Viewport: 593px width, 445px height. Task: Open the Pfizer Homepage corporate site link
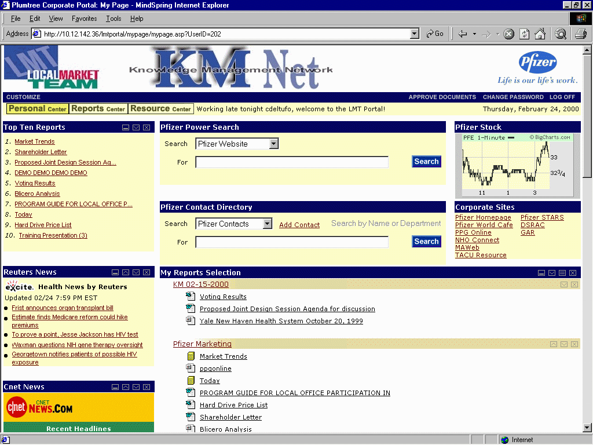click(483, 217)
